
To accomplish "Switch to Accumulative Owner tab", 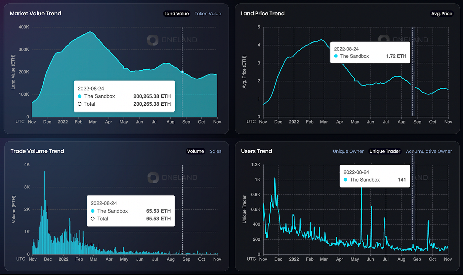I will (x=429, y=151).
